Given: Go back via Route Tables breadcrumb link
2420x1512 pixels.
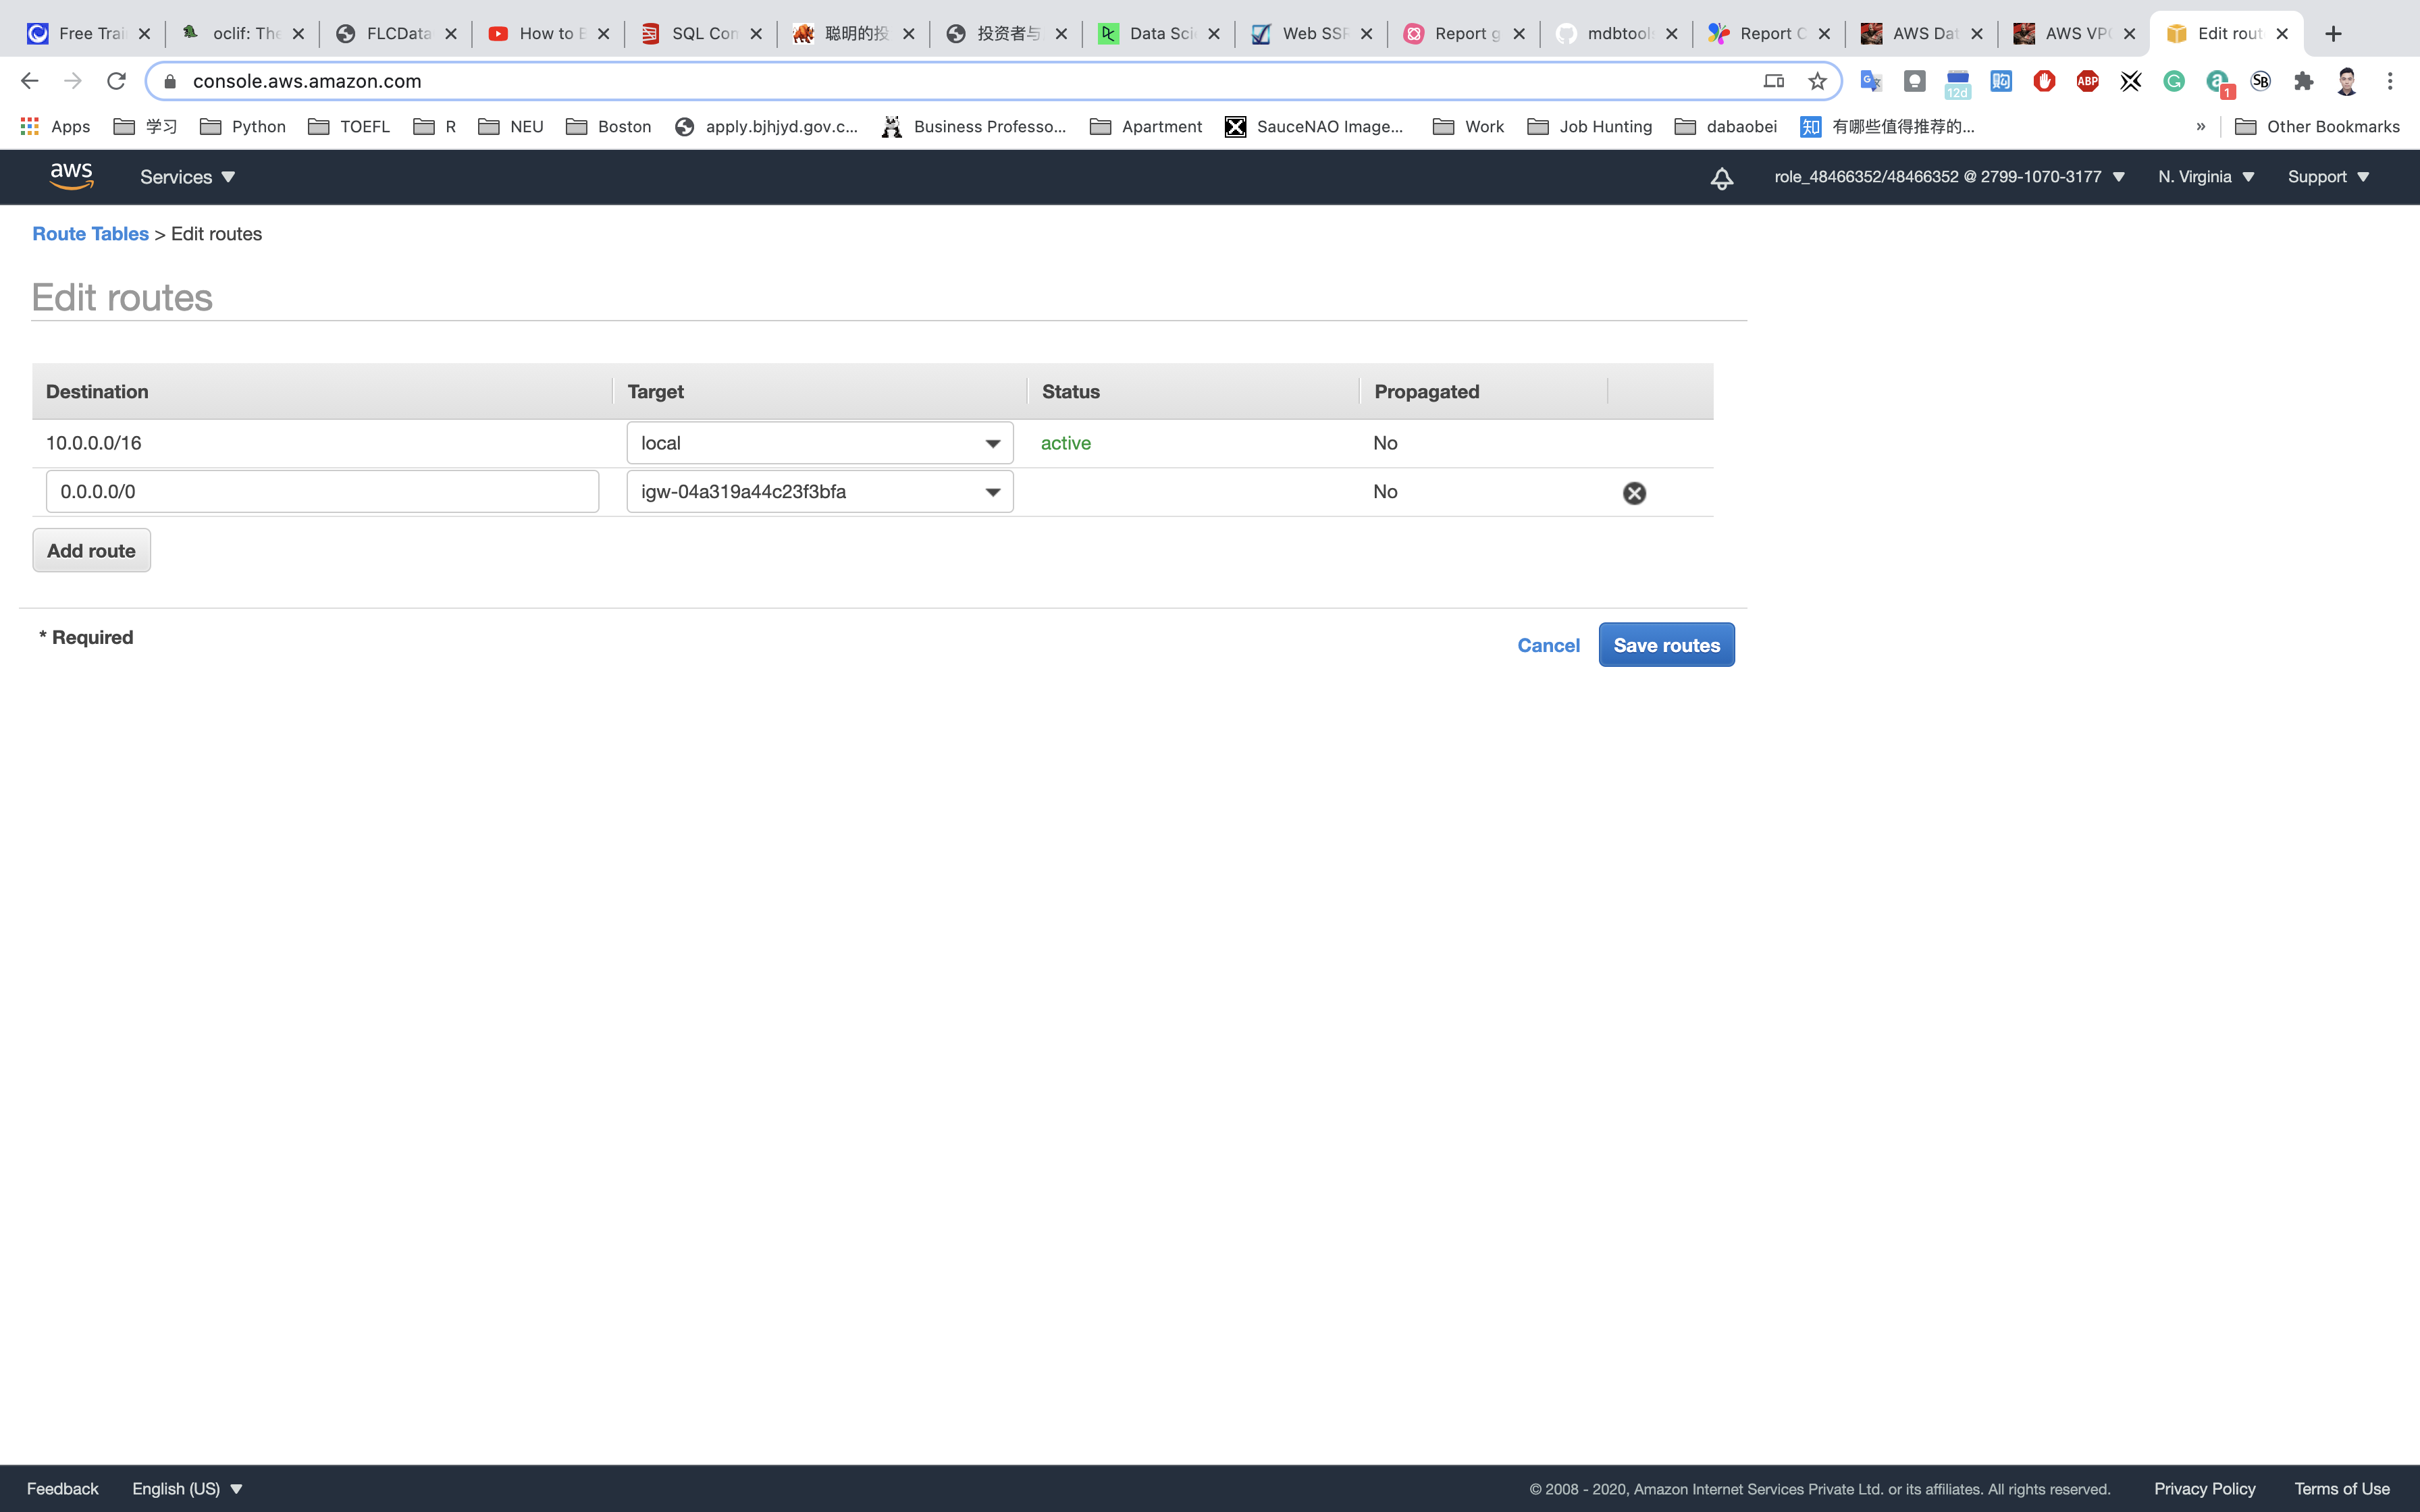Looking at the screenshot, I should [x=90, y=234].
